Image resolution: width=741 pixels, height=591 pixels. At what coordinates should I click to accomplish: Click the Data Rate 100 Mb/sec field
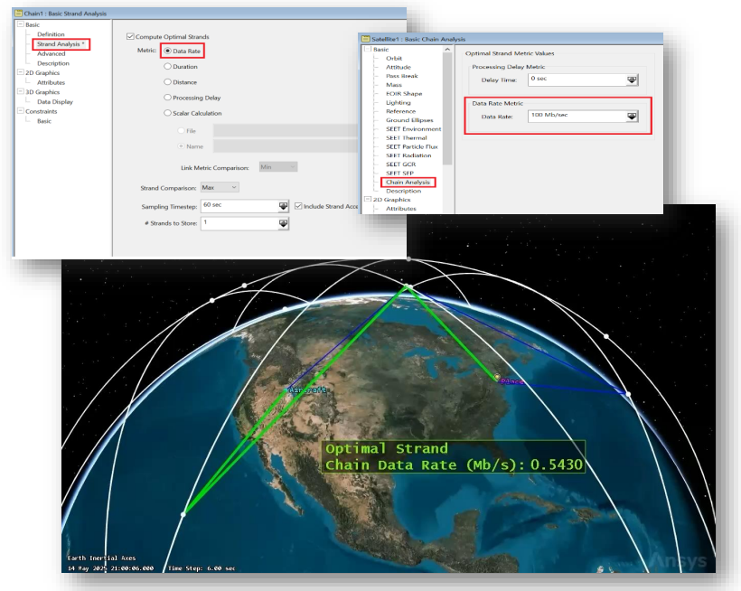coord(577,116)
